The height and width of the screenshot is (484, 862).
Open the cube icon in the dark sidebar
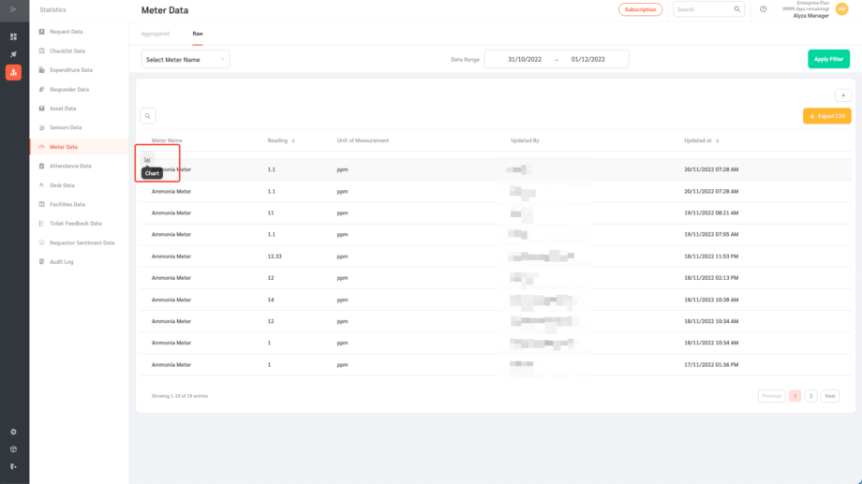13,449
